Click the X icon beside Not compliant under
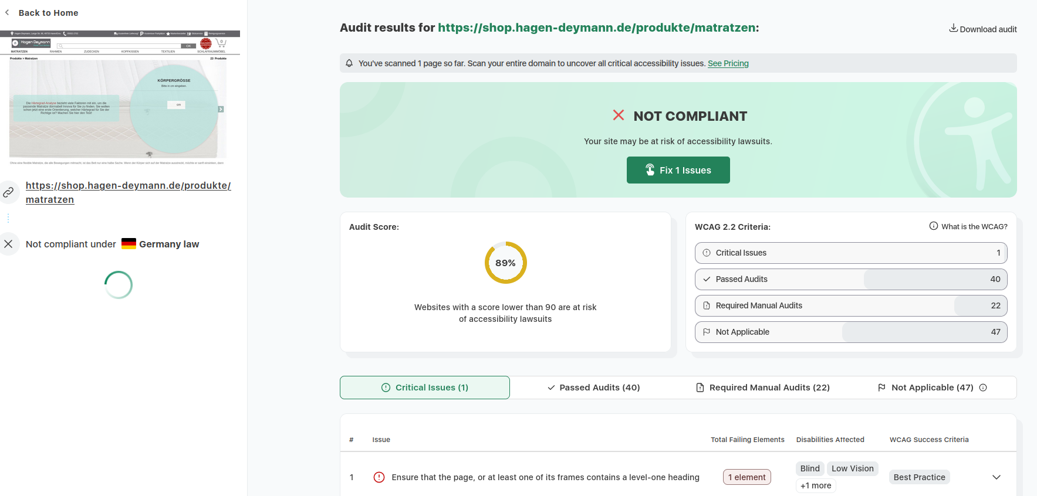 click(8, 244)
